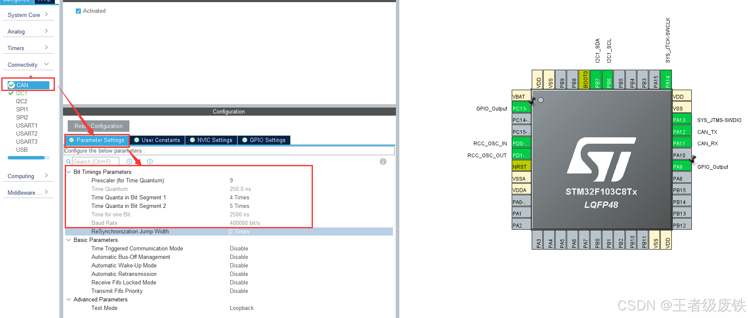Image resolution: width=748 pixels, height=318 pixels.
Task: Click Automatic Retransmission Disable value
Action: coord(239,274)
